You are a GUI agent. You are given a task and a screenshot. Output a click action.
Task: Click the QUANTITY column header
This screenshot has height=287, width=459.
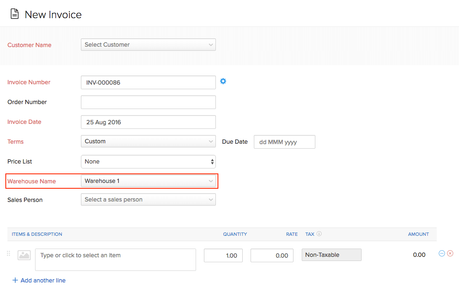(x=235, y=234)
